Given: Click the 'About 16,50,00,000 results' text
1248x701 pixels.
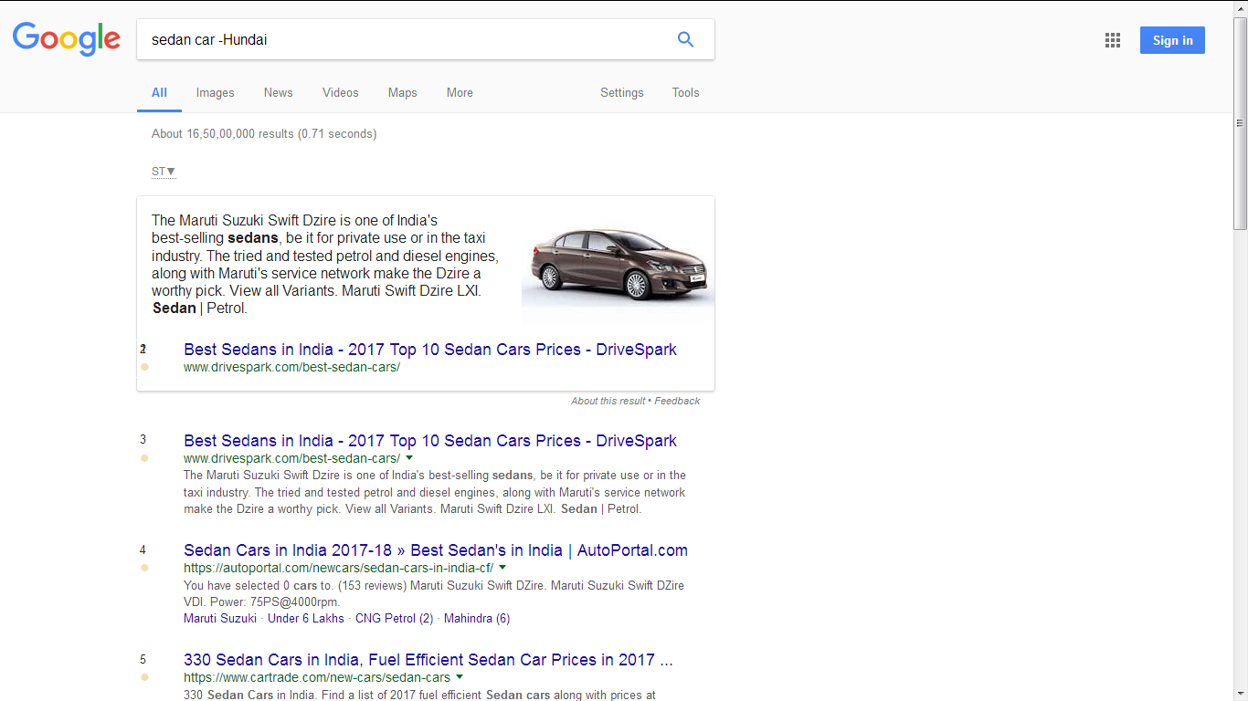Looking at the screenshot, I should pyautogui.click(x=264, y=133).
